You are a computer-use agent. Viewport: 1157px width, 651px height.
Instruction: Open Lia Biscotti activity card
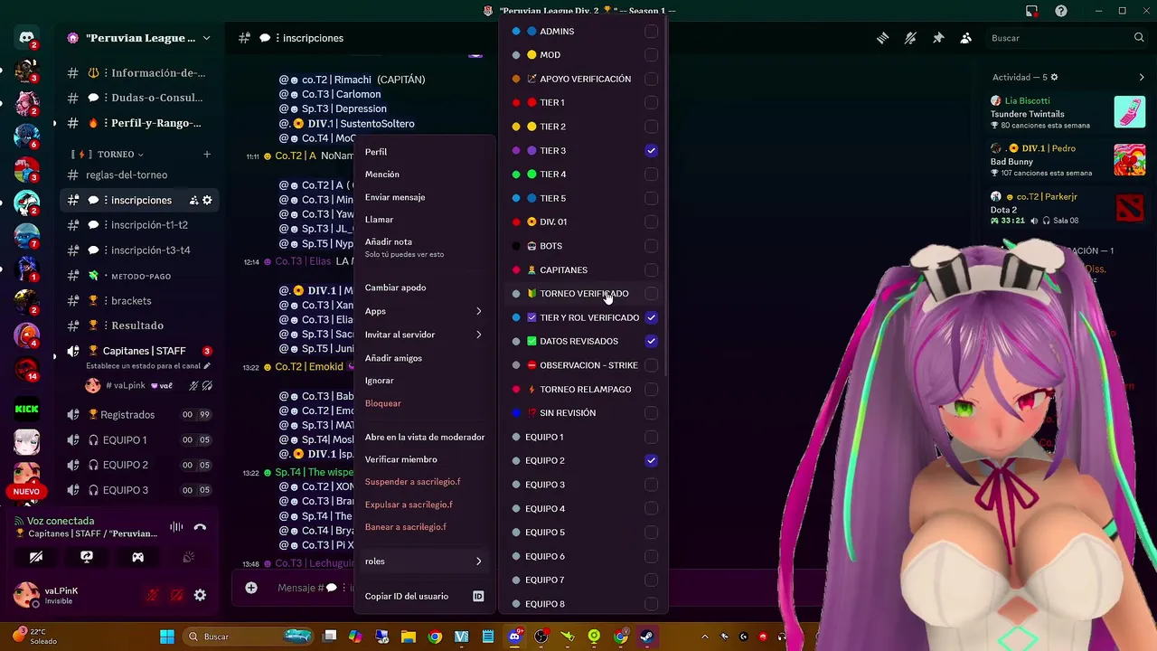click(x=1067, y=112)
